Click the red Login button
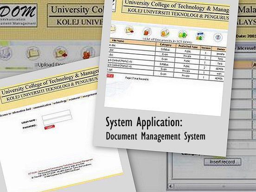The image size is (256, 192). coord(50,127)
